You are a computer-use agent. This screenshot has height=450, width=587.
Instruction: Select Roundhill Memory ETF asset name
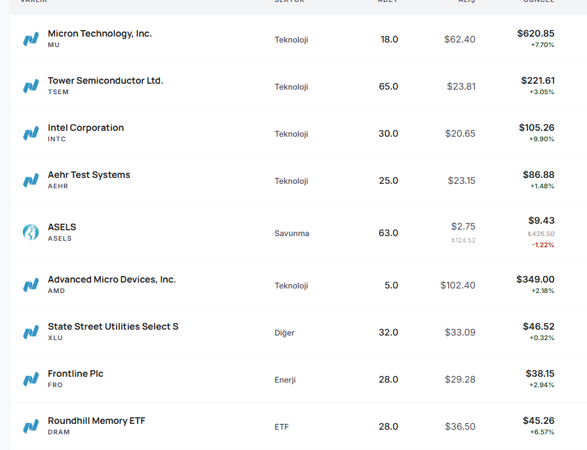[96, 421]
